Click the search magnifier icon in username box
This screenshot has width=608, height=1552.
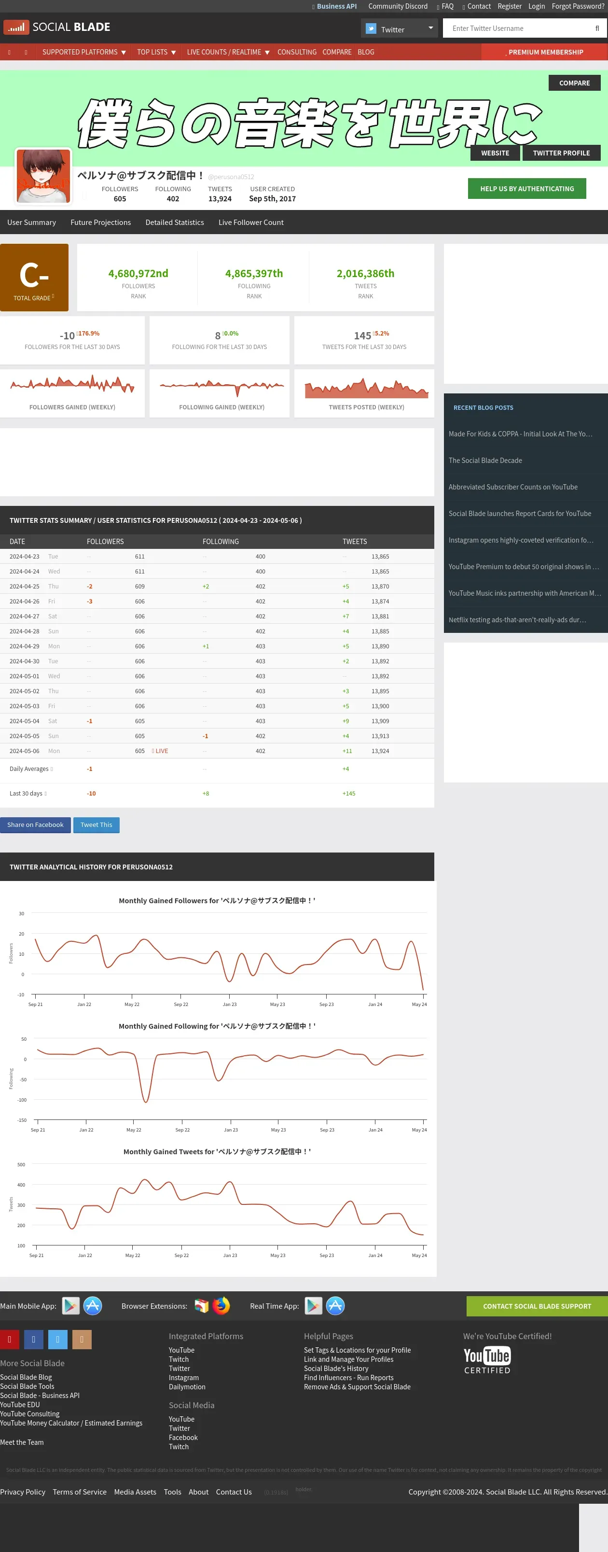tap(596, 28)
